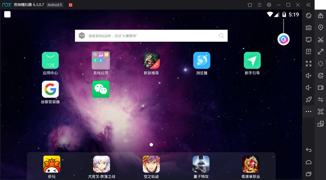The height and width of the screenshot is (180, 326).
Task: Open the multi-instance manager icon
Action: tap(321, 124)
